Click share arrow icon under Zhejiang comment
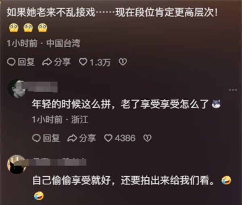Screen dimensions: 242x205 pyautogui.click(x=72, y=138)
